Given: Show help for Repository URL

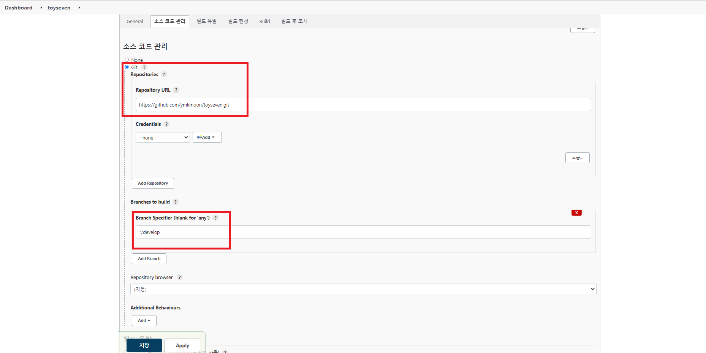Looking at the screenshot, I should pyautogui.click(x=176, y=90).
